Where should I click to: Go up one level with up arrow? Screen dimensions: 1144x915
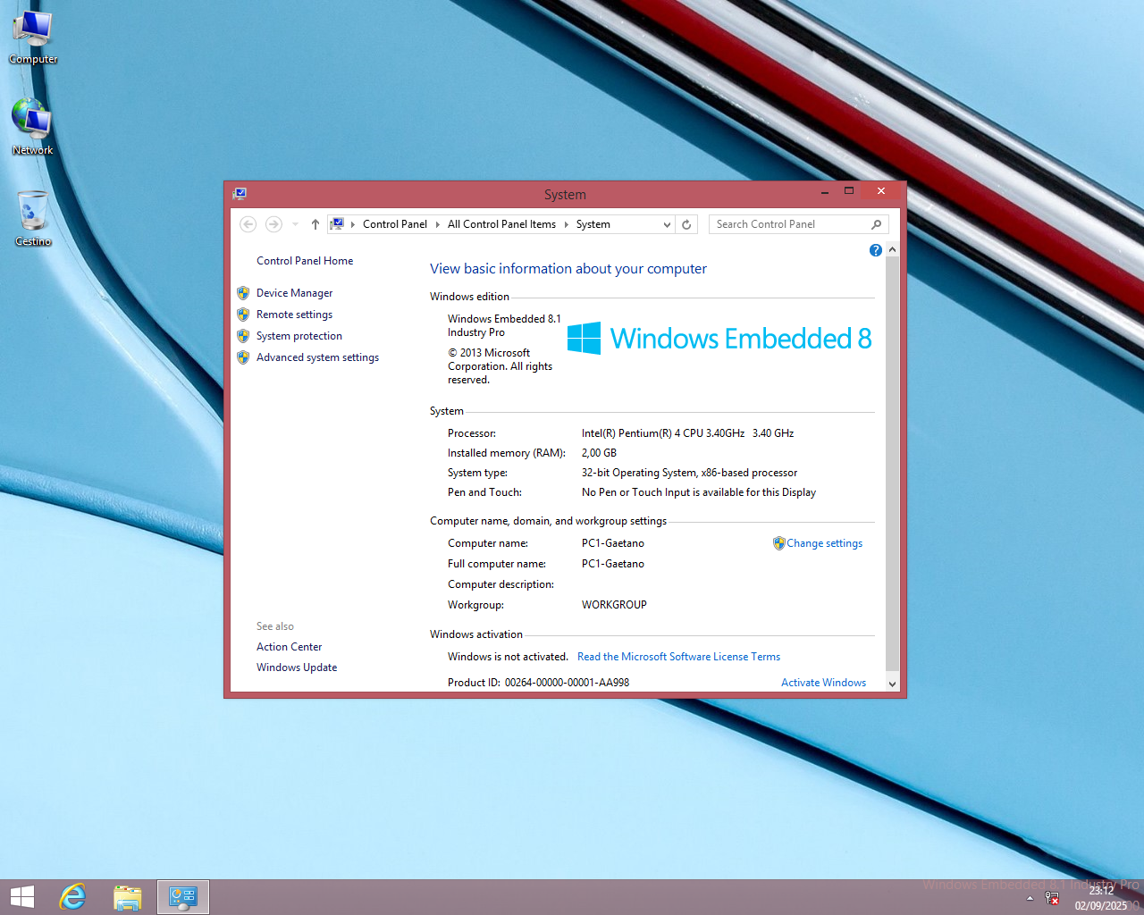pos(315,224)
